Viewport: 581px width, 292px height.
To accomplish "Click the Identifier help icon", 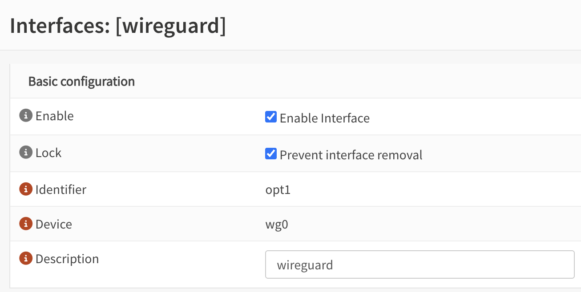I will [26, 189].
